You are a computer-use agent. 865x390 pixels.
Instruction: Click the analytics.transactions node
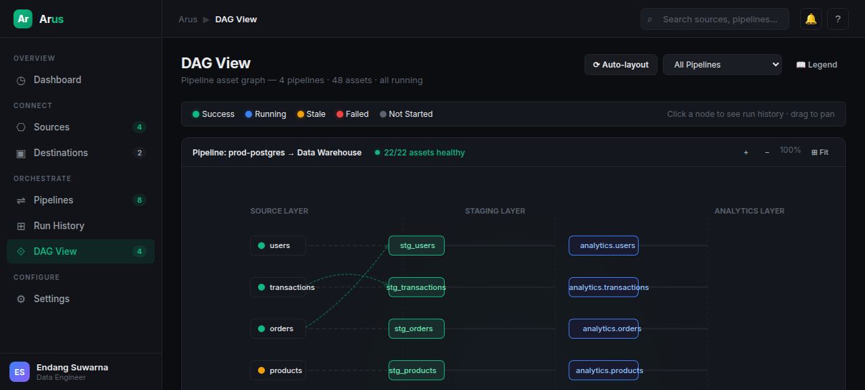pyautogui.click(x=603, y=287)
